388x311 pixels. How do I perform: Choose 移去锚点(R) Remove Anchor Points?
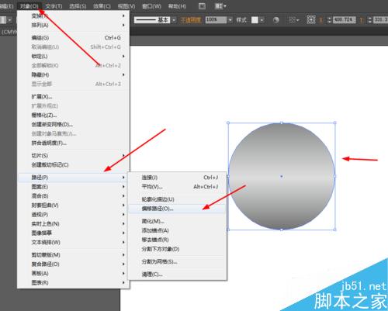(178, 240)
